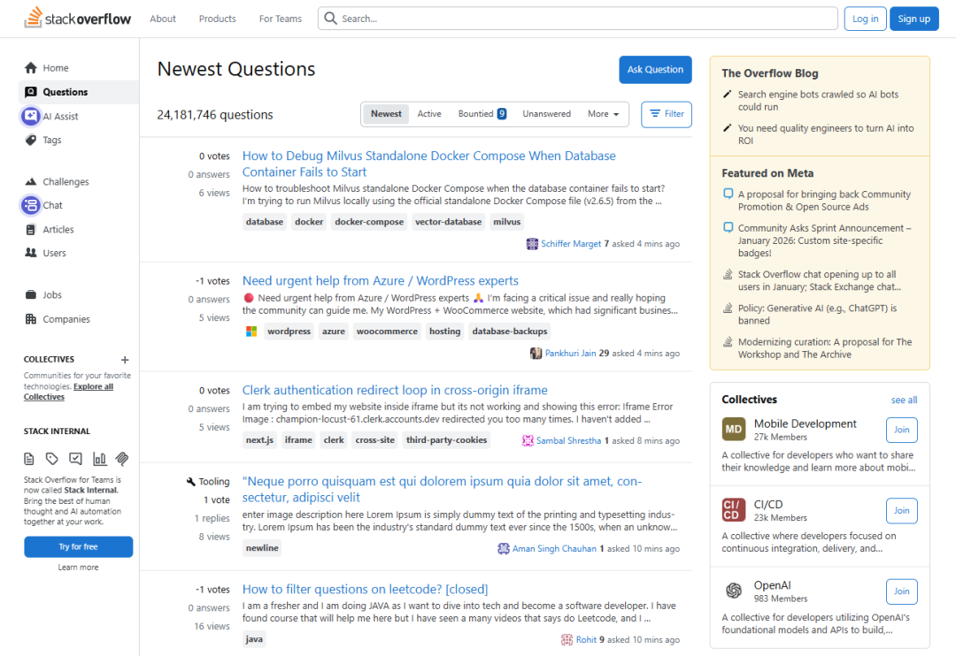
Task: Click the Stack Overflow logo
Action: point(77,19)
